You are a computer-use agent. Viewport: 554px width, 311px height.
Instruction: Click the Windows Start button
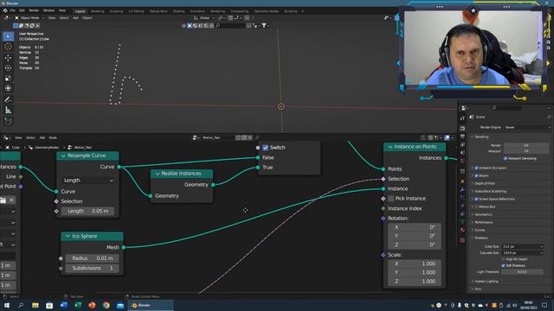pyautogui.click(x=7, y=305)
